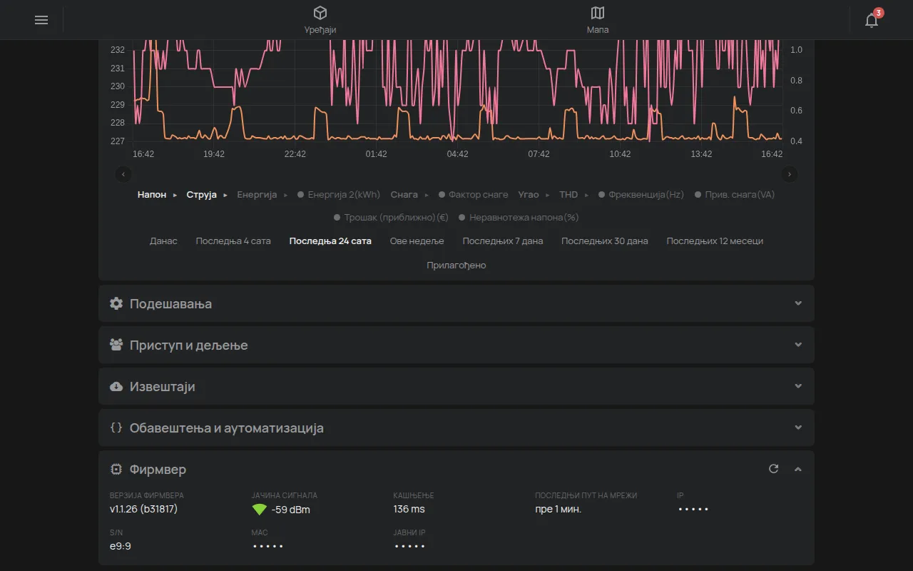Select the Последња 4 сата range
The height and width of the screenshot is (571, 913).
[x=233, y=241]
